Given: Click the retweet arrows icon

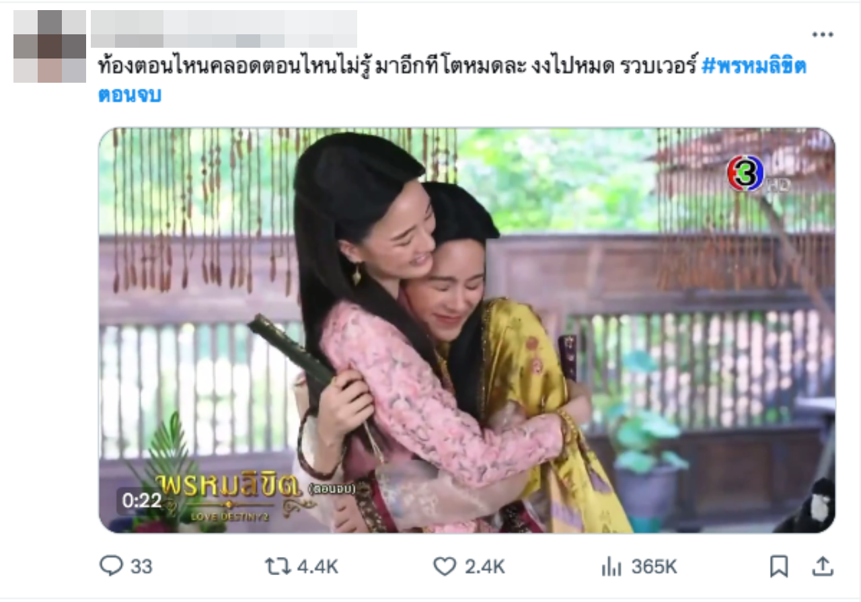Looking at the screenshot, I should 277,566.
